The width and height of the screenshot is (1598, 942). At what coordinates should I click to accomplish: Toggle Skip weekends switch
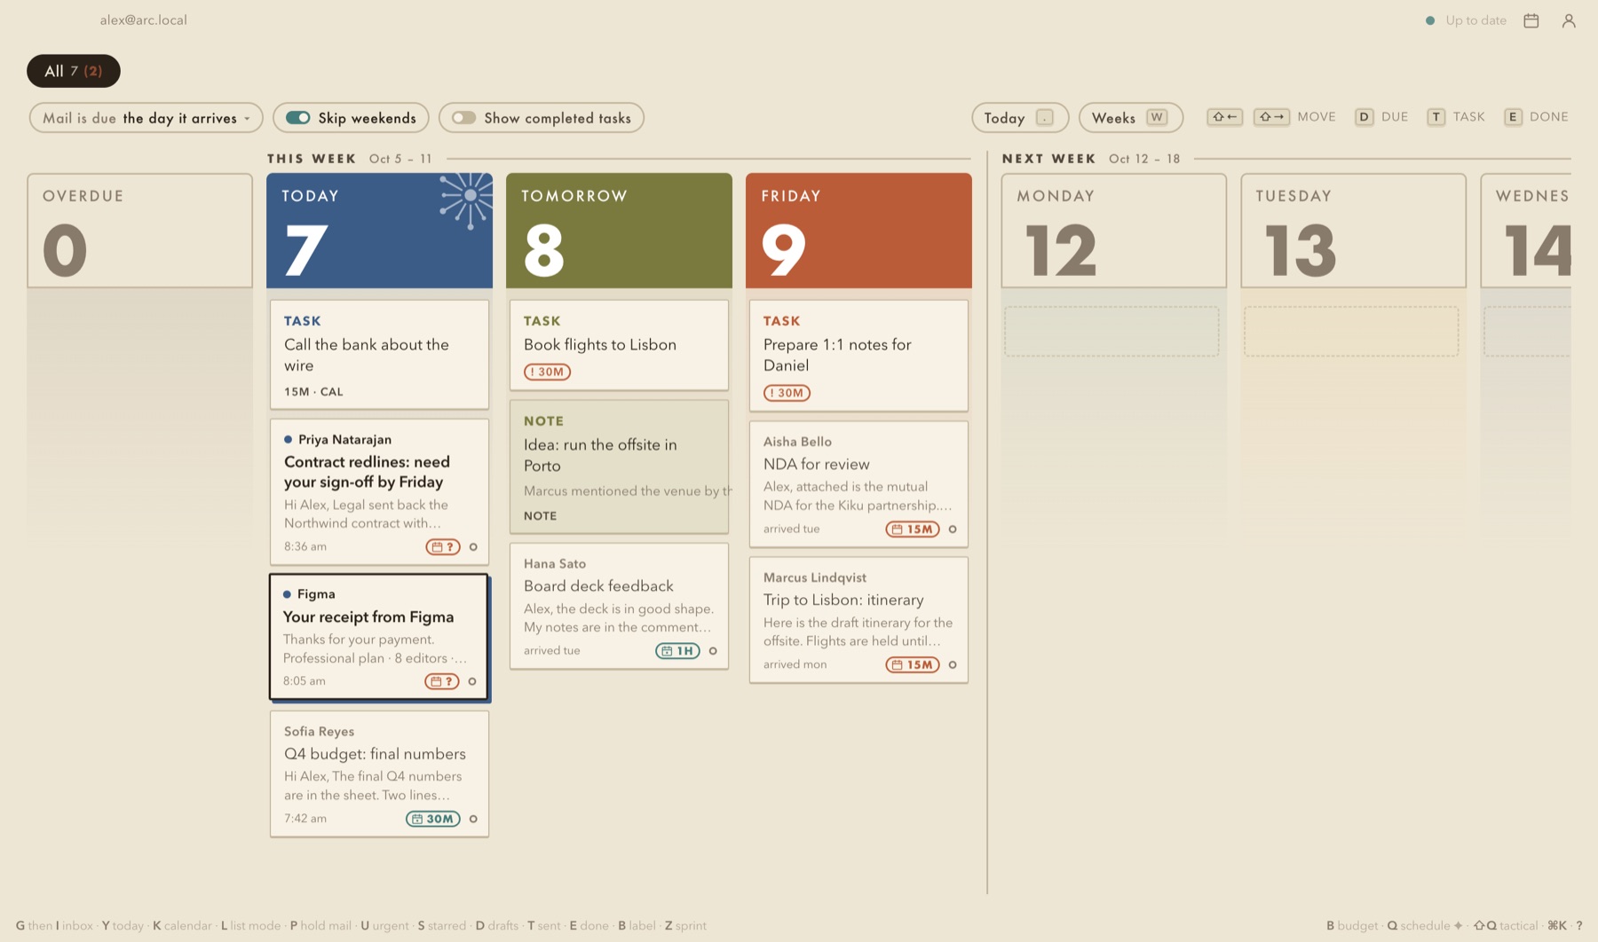298,118
